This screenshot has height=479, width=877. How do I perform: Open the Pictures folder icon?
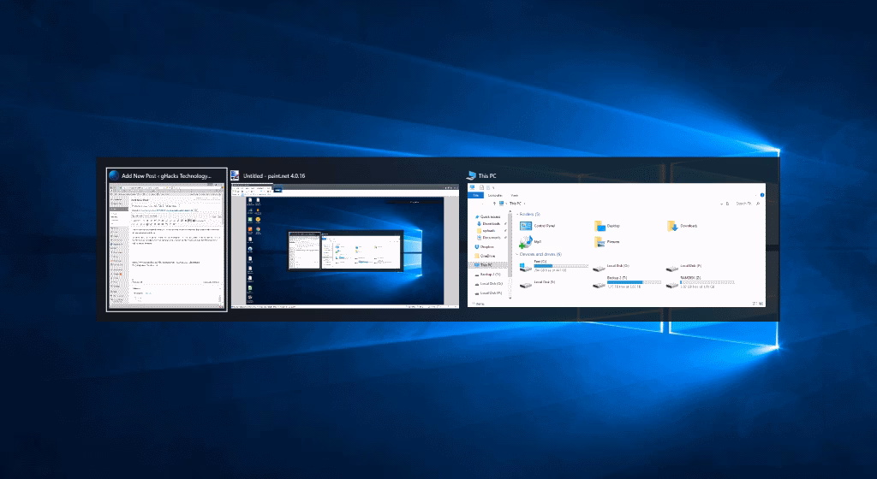600,242
